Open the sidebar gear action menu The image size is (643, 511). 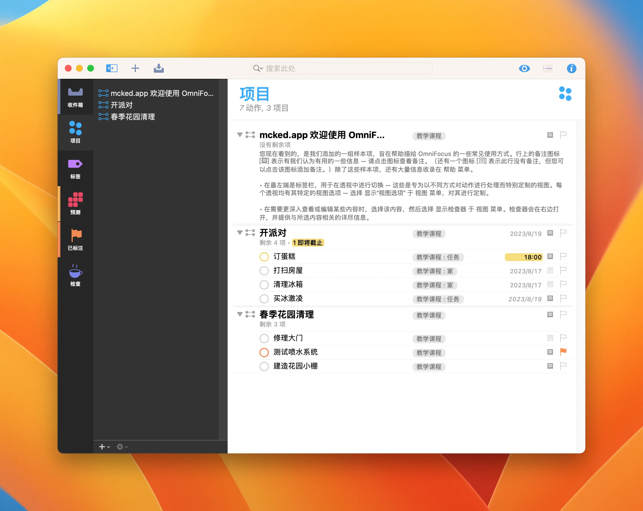click(122, 446)
